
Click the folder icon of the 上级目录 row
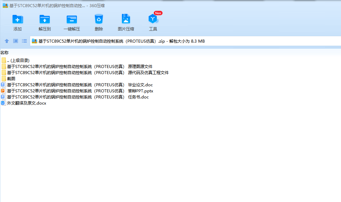pyautogui.click(x=4, y=60)
